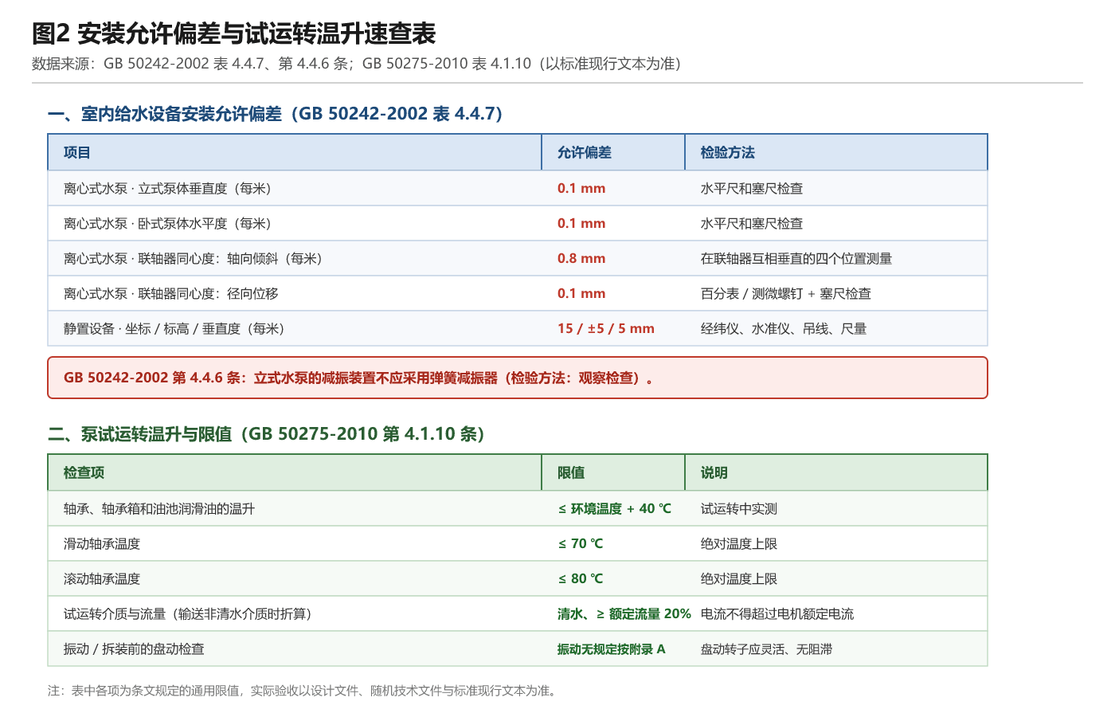1115x717 pixels.
Task: Click 绝对温度上限 in the 滑动轴承温度 row
Action: (x=739, y=544)
